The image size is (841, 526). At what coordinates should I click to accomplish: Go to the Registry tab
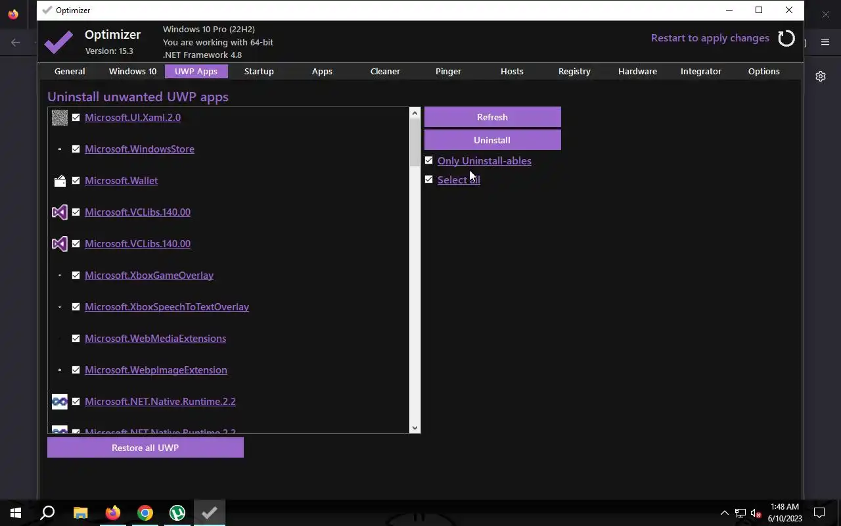(x=574, y=71)
